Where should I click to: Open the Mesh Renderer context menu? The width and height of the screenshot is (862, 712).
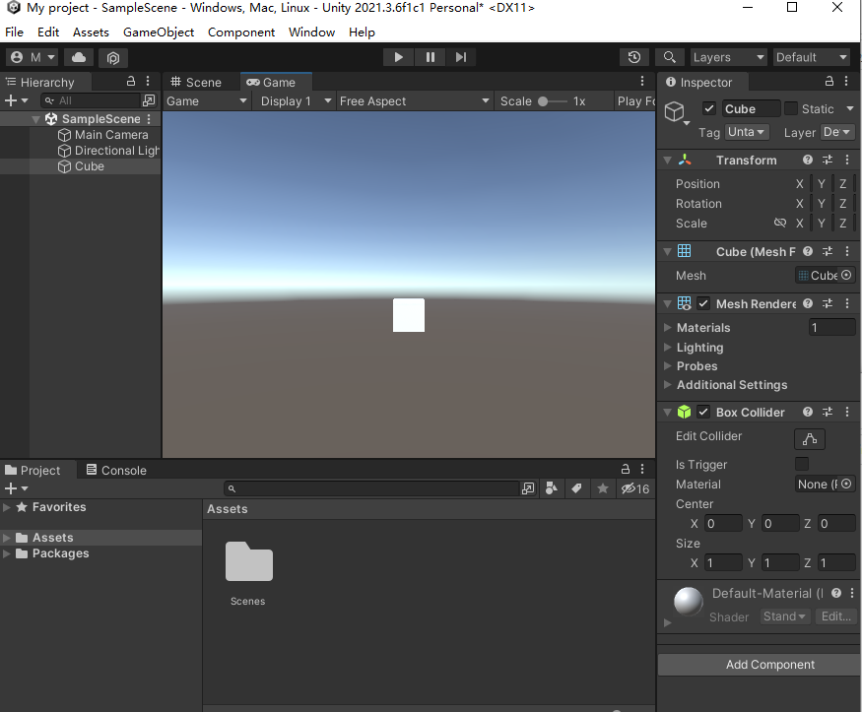[x=847, y=303]
